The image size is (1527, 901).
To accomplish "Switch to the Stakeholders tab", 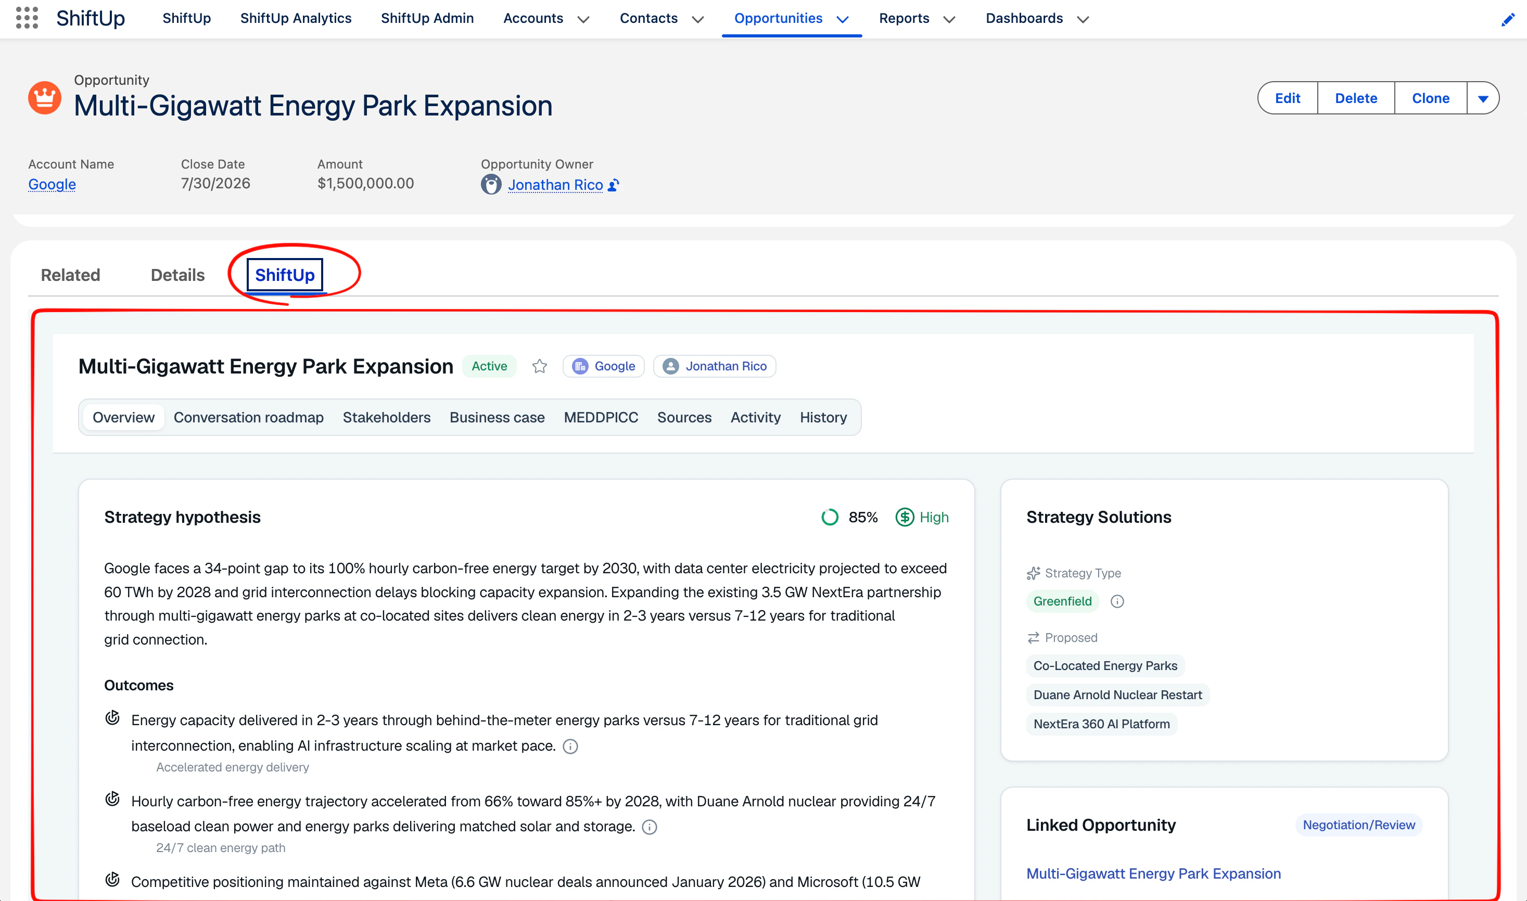I will click(386, 417).
